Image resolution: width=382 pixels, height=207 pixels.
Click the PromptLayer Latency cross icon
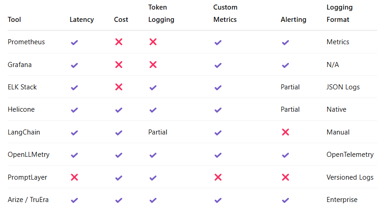point(74,177)
